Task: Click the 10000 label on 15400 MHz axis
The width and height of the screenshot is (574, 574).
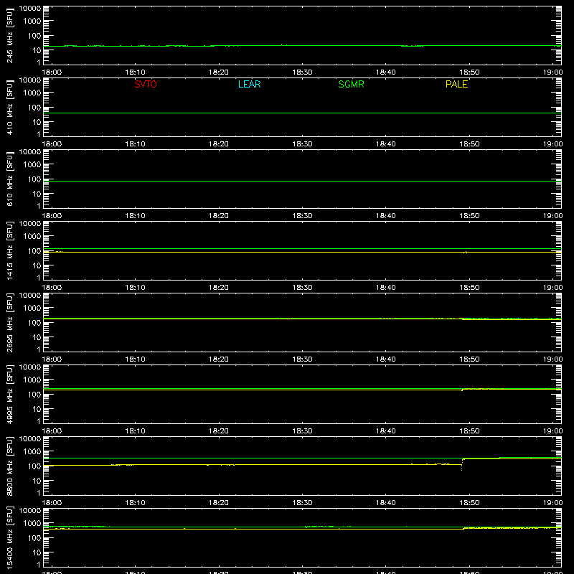Action: [x=30, y=511]
